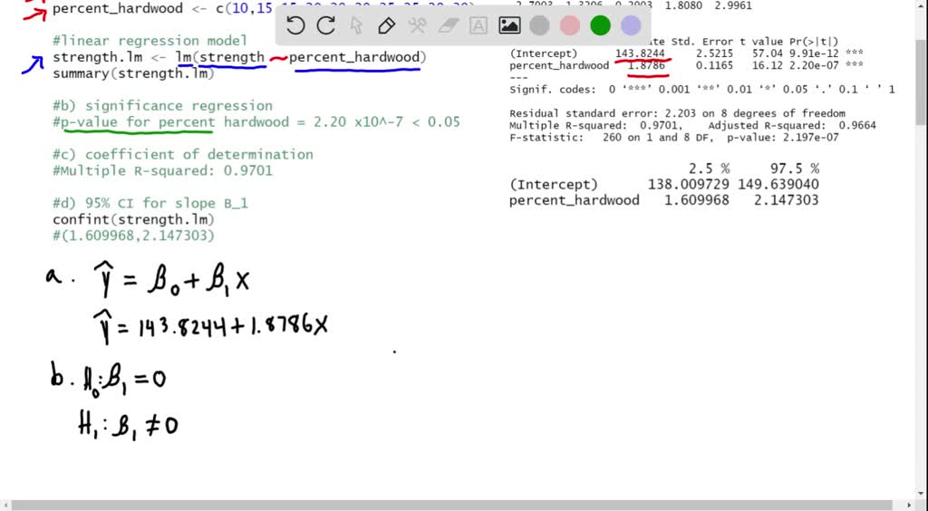Click the horizontal scrollbar track at bottom

click(x=453, y=505)
